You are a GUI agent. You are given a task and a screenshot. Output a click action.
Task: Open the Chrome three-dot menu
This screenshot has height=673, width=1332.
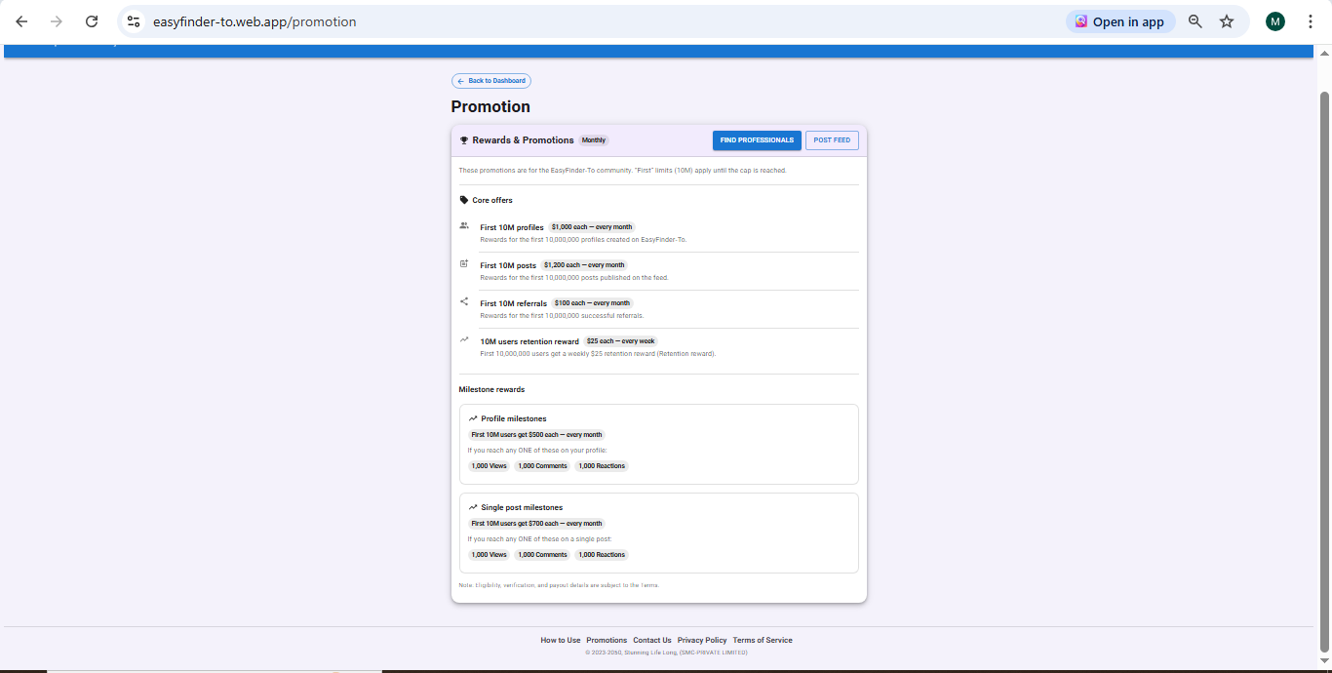point(1311,21)
